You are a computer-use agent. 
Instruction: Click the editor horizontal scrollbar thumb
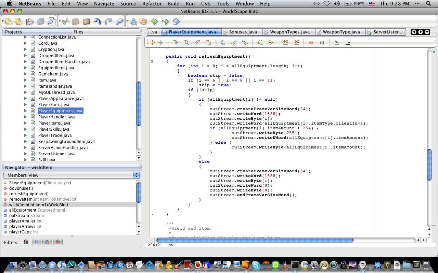(255, 240)
